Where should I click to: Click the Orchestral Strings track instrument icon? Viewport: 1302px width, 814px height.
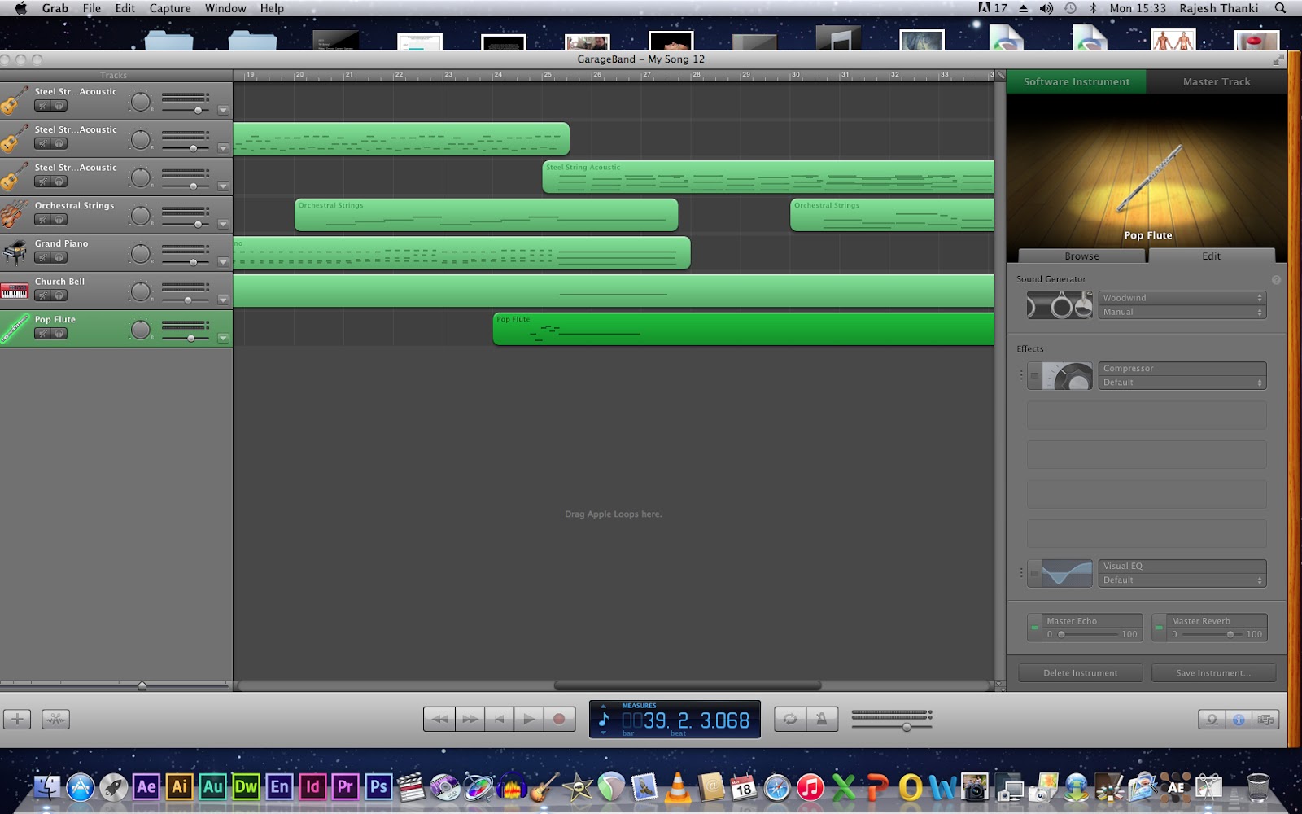coord(15,214)
